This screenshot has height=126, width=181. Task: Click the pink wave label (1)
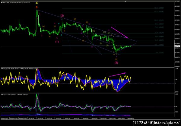pyautogui.click(x=57, y=42)
